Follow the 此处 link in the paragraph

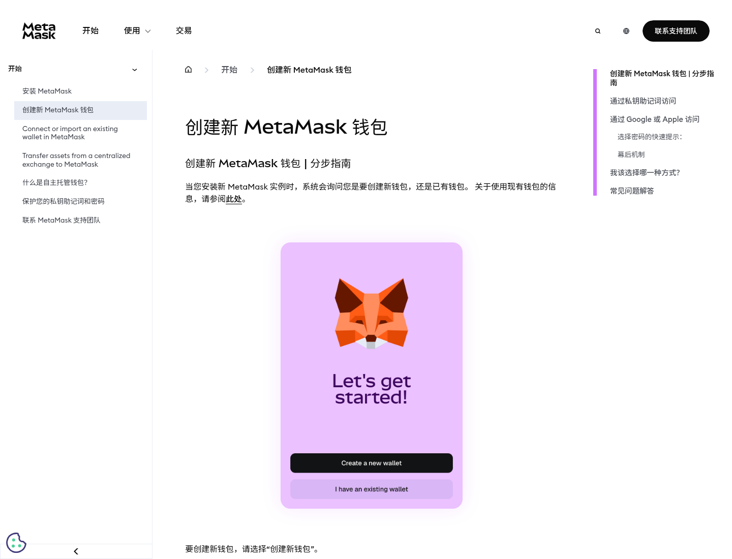pyautogui.click(x=234, y=199)
